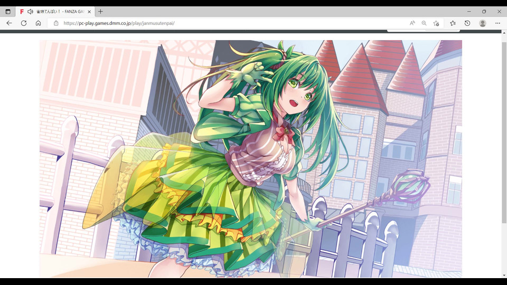The width and height of the screenshot is (507, 285).
Task: Restore down the browser window
Action: 484,12
